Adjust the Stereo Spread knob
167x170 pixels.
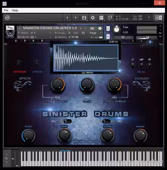coord(114,85)
